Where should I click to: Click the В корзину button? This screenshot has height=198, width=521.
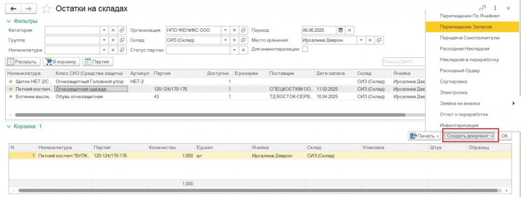click(62, 61)
